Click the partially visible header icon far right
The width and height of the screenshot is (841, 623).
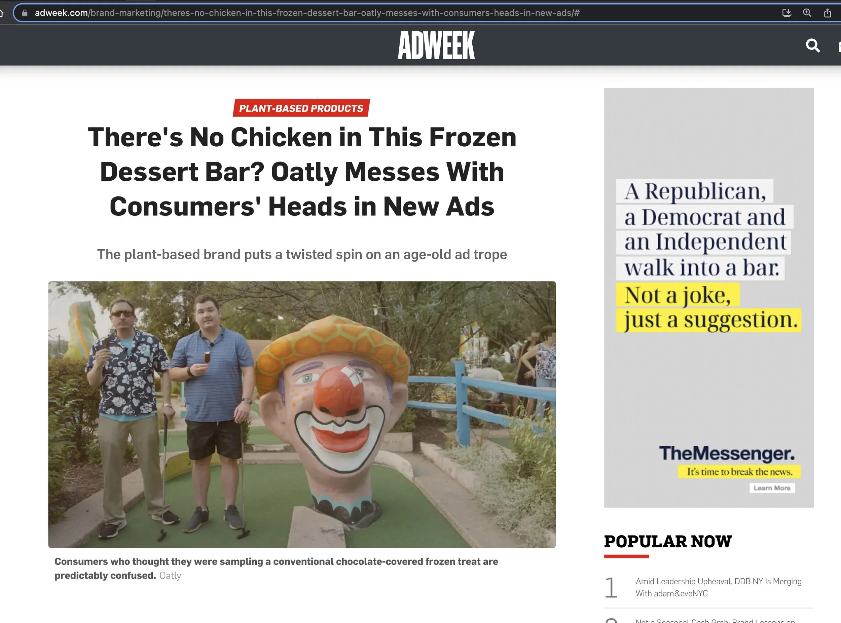tap(839, 46)
